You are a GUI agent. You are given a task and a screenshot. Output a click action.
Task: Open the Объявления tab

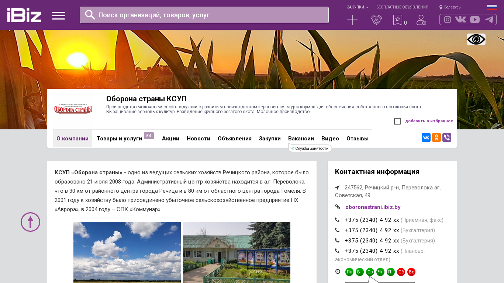pyautogui.click(x=235, y=139)
